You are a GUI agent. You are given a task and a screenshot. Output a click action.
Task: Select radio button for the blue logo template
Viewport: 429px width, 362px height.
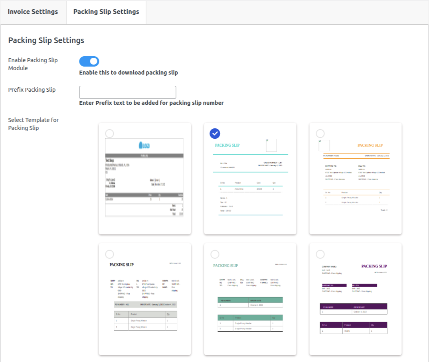(109, 134)
